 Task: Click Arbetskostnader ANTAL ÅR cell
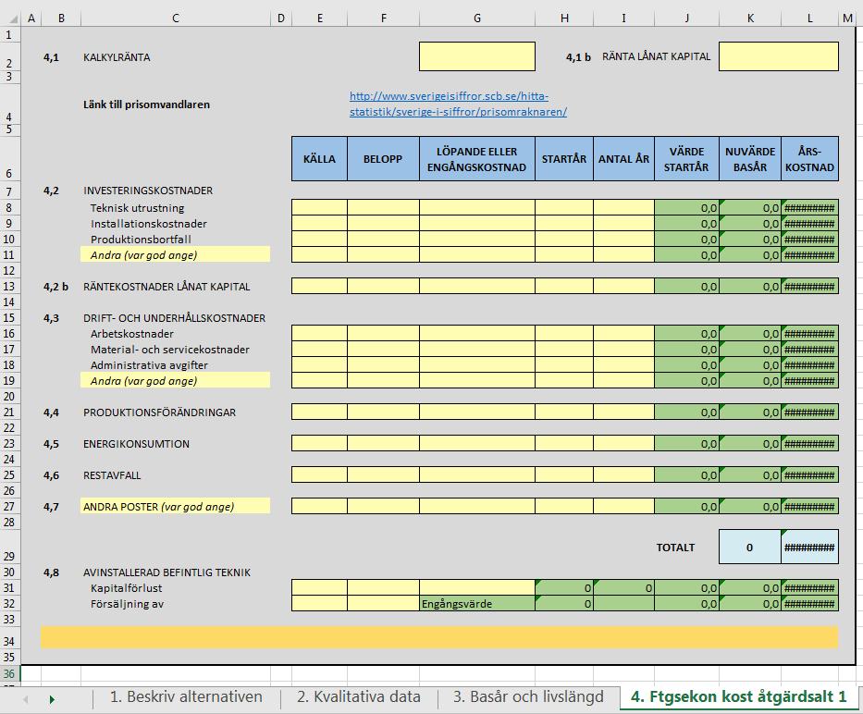(x=623, y=333)
